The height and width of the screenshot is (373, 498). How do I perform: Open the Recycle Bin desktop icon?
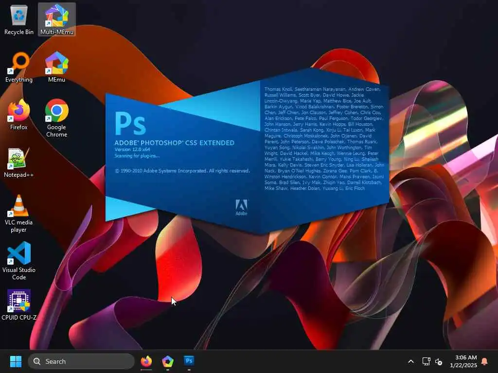[x=19, y=19]
